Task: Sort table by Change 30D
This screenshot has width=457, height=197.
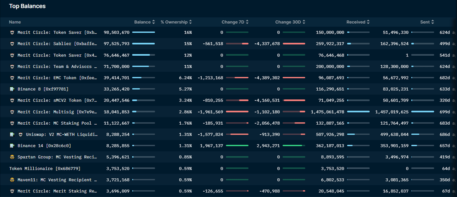Action: click(x=290, y=22)
